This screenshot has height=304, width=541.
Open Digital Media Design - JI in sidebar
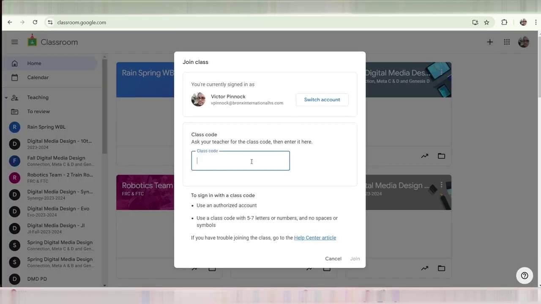click(x=50, y=228)
